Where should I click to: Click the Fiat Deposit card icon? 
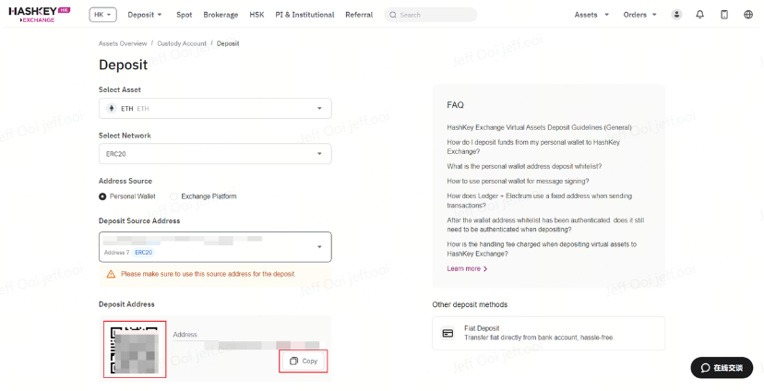[448, 333]
